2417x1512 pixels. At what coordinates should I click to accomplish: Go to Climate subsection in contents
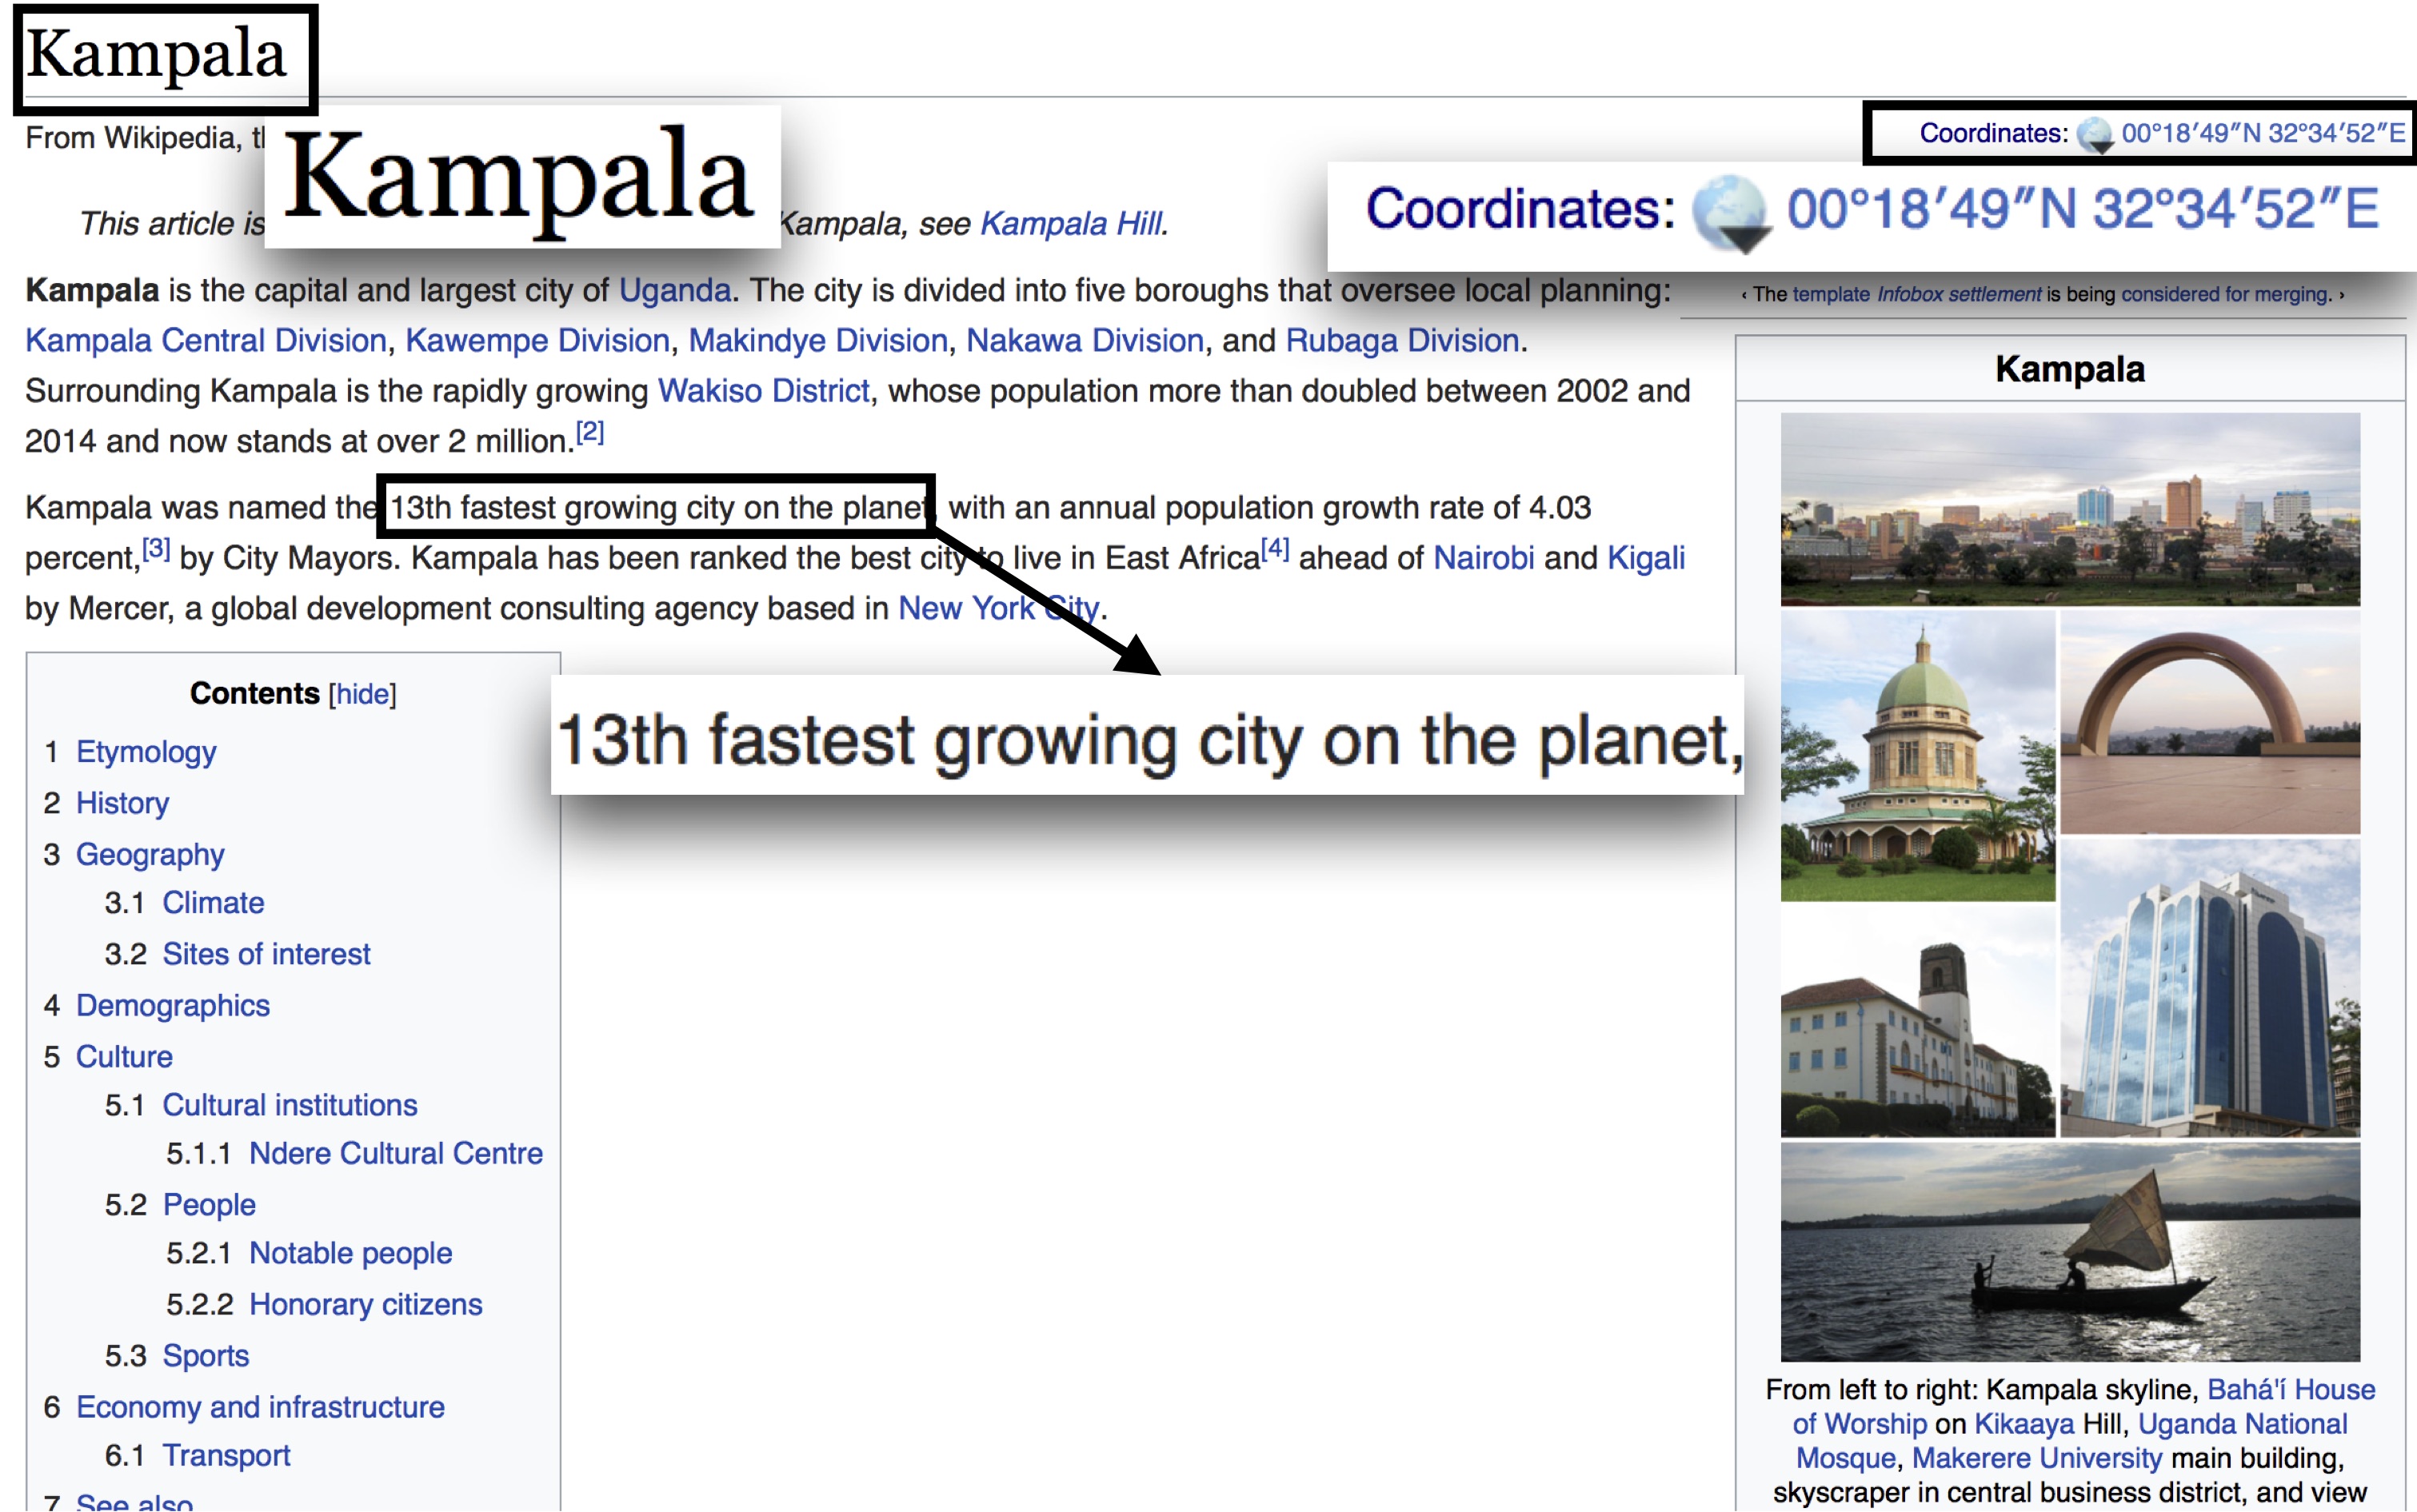click(x=213, y=903)
